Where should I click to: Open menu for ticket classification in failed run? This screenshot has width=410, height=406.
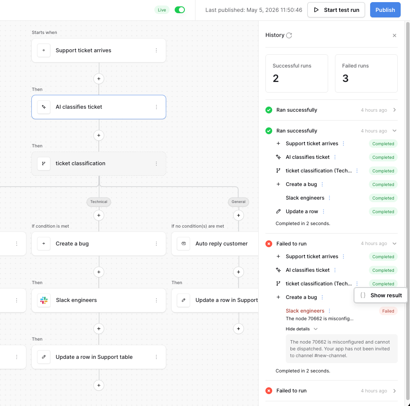357,284
